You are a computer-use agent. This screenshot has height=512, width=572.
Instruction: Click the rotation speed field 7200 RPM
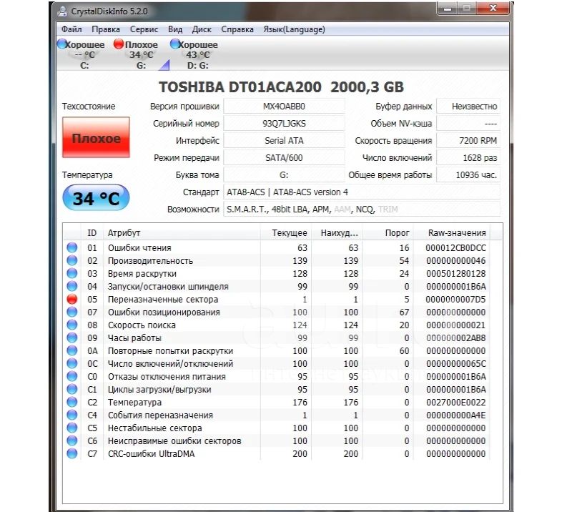click(468, 140)
